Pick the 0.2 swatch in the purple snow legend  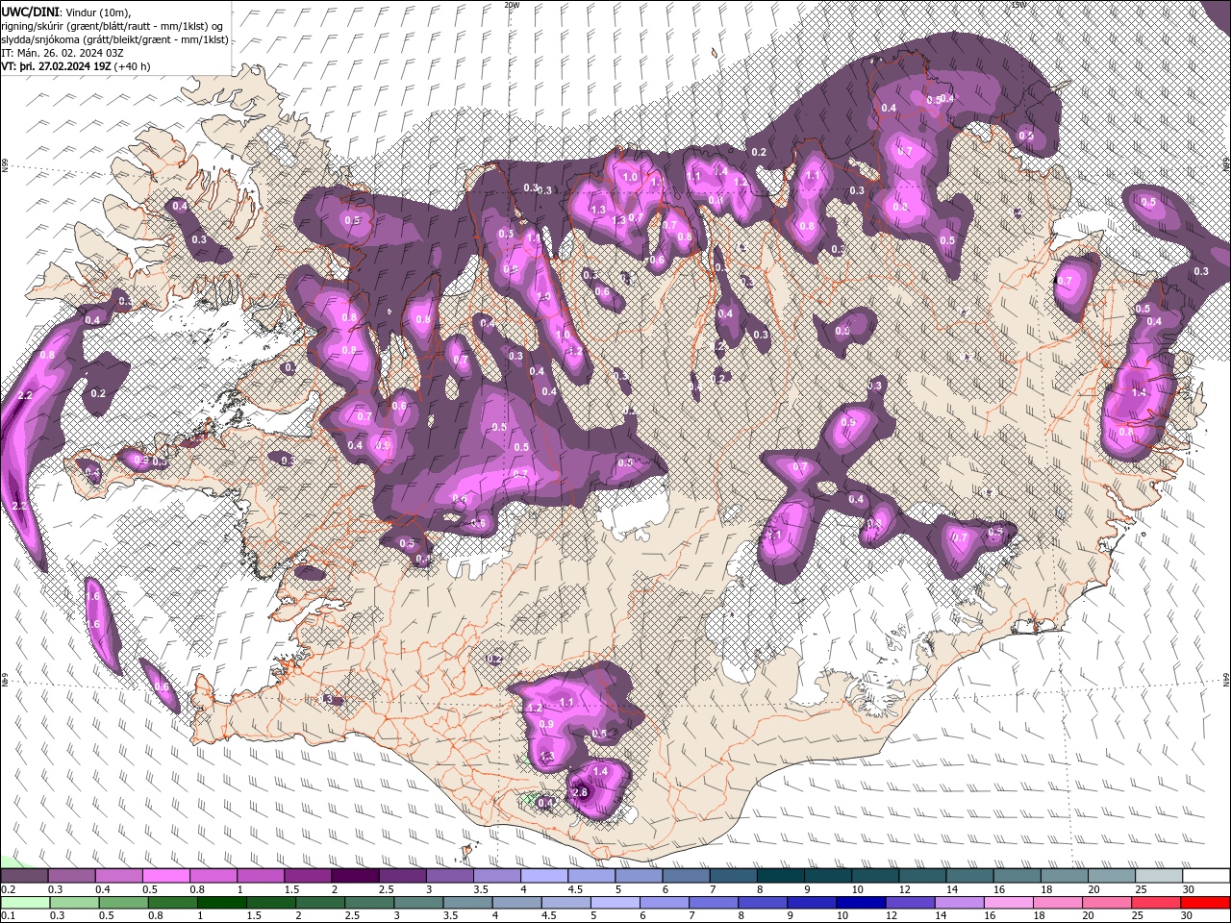pyautogui.click(x=24, y=876)
